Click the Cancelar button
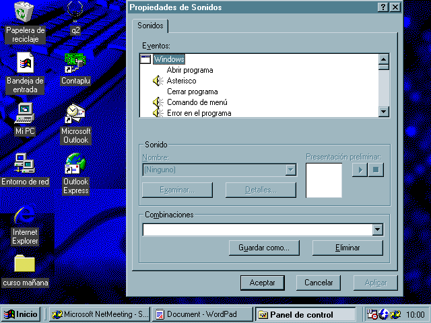 pyautogui.click(x=319, y=283)
